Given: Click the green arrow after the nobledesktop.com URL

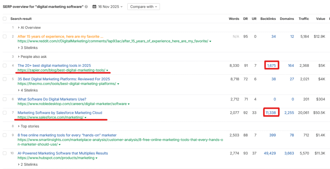Looking at the screenshot, I should pyautogui.click(x=129, y=104).
